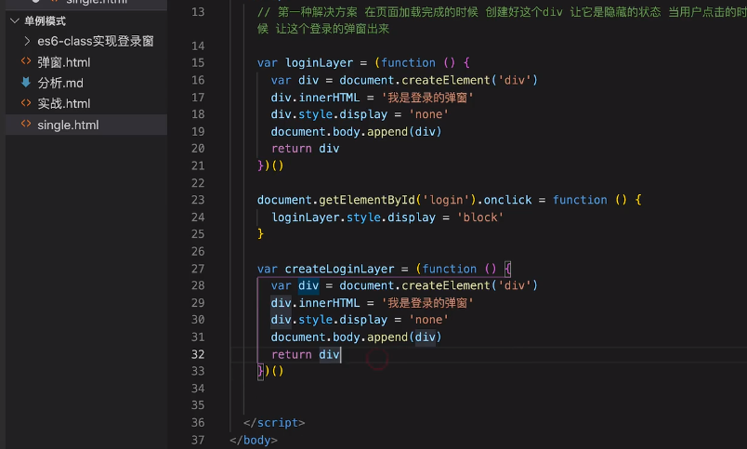Click onclick on line 23
Screen dimensions: 747x449
point(508,200)
